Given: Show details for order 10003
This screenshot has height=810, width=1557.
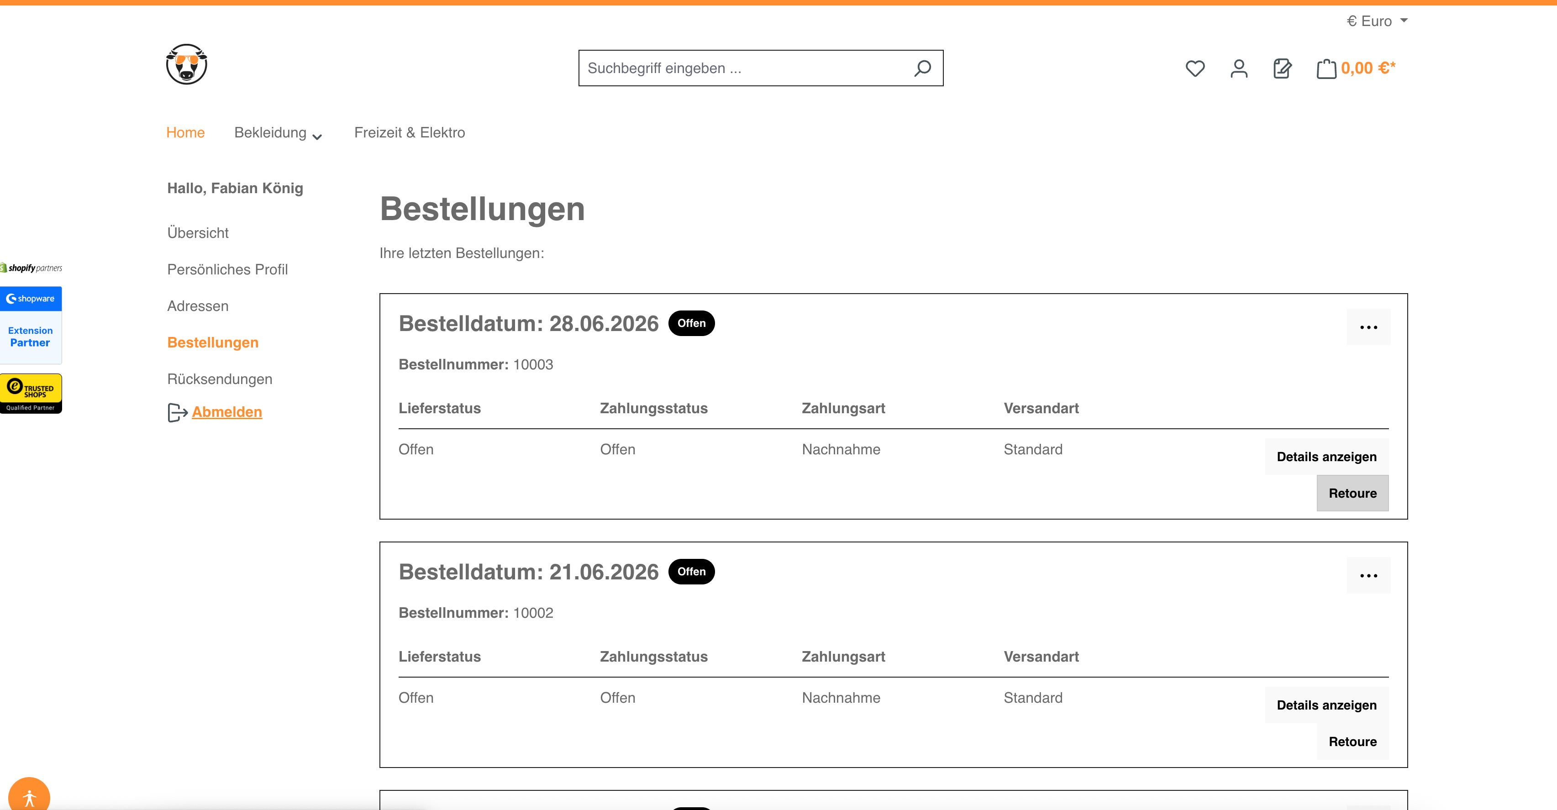Looking at the screenshot, I should coord(1327,457).
